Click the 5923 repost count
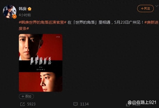Image resolution: width=159 pixels, height=108 pixels. (x=31, y=104)
